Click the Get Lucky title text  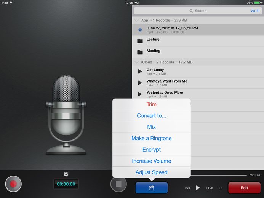(x=155, y=70)
